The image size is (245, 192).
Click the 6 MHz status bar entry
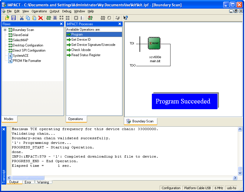coord(219,188)
